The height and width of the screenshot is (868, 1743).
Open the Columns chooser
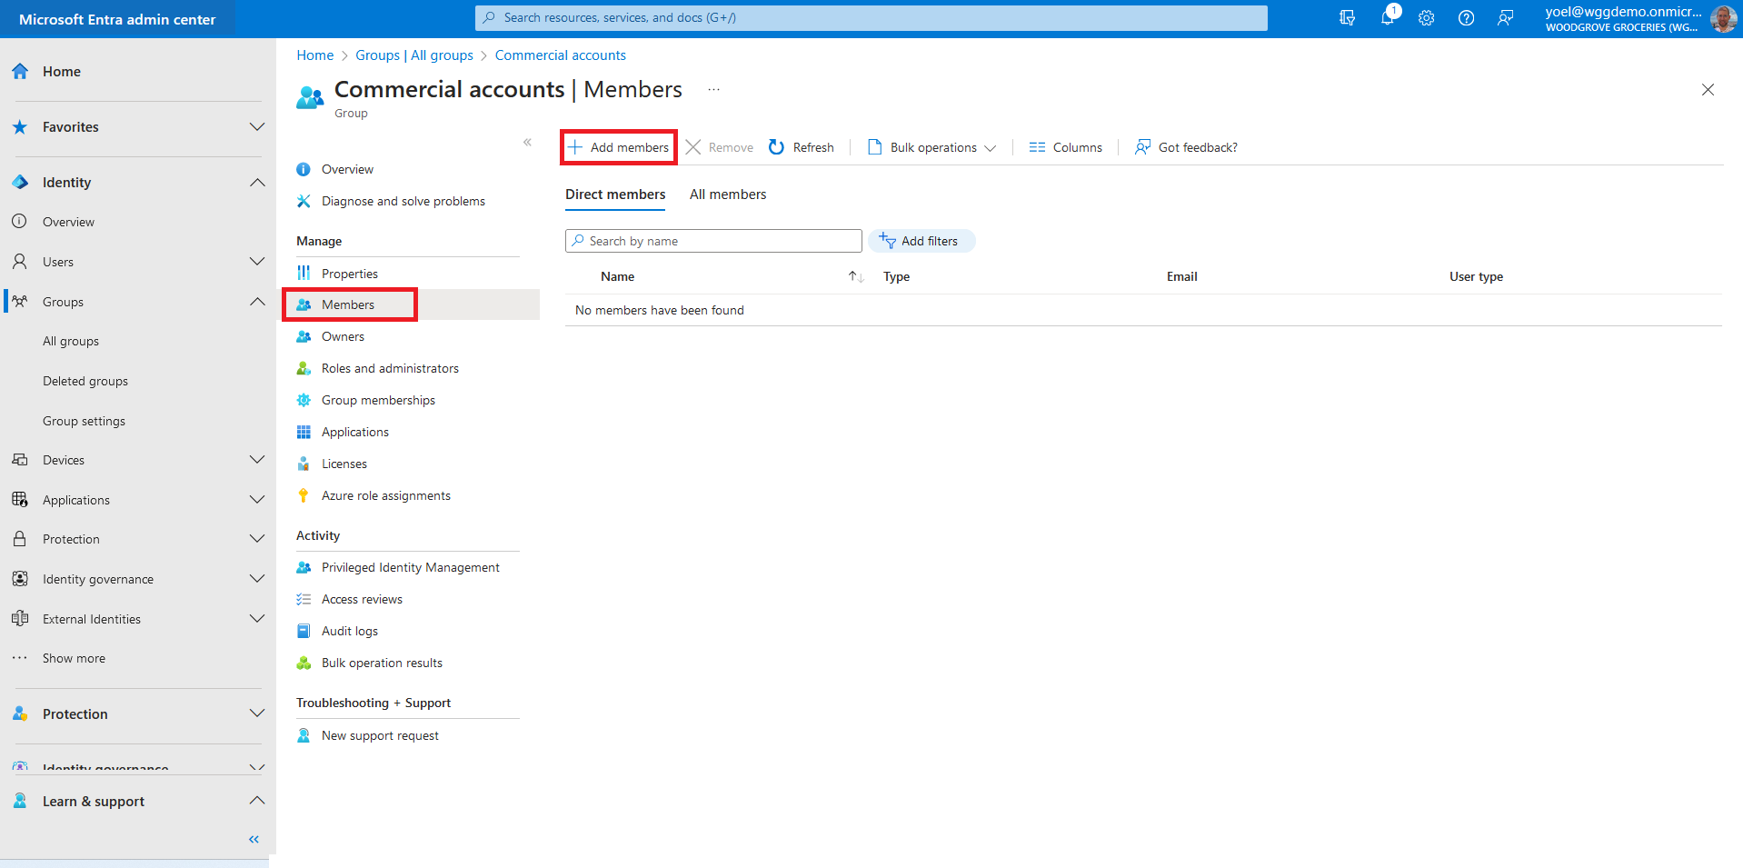pyautogui.click(x=1065, y=147)
